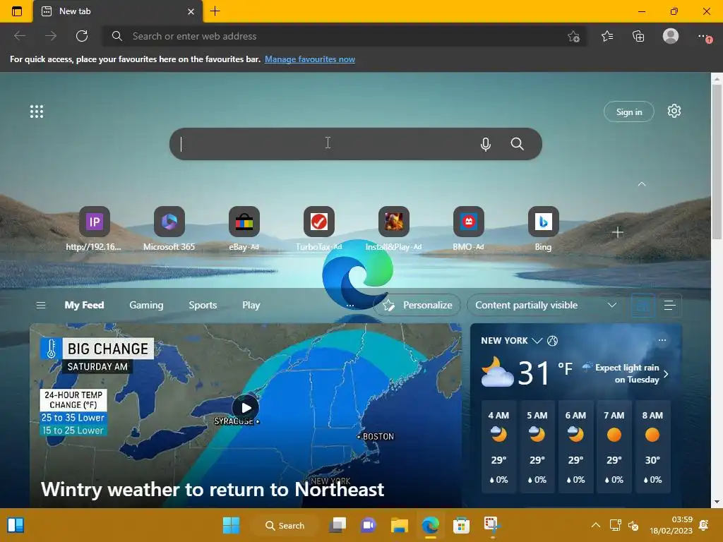Open the profile avatar icon
The width and height of the screenshot is (723, 542).
click(x=671, y=36)
